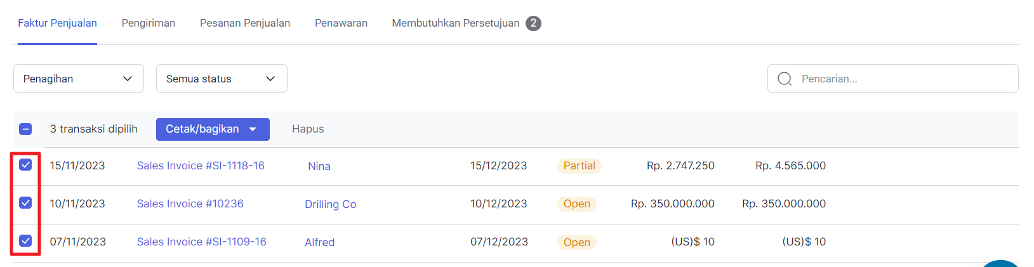
Task: Click the Open status badge for Drilling Co
Action: pos(576,204)
